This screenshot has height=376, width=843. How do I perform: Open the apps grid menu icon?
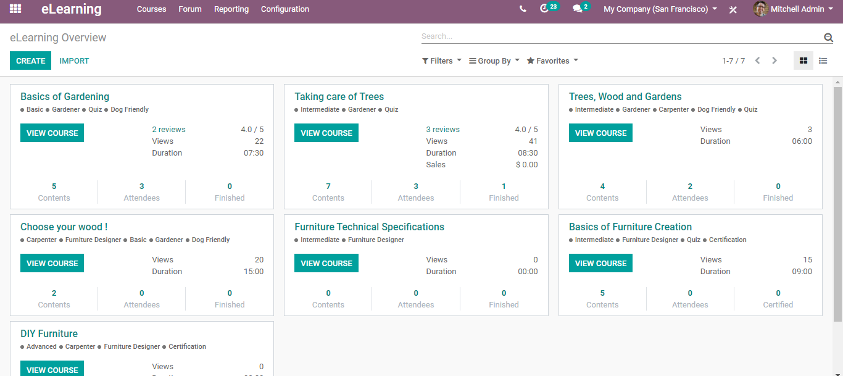15,9
